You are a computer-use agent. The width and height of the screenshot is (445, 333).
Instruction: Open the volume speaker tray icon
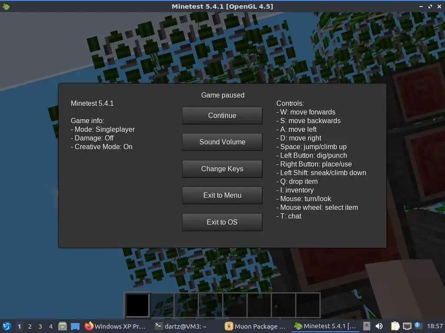tap(379, 326)
